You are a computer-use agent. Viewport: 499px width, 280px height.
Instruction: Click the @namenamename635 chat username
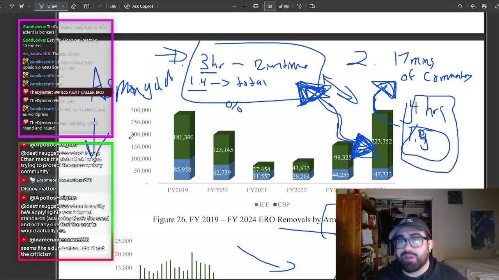click(x=59, y=240)
